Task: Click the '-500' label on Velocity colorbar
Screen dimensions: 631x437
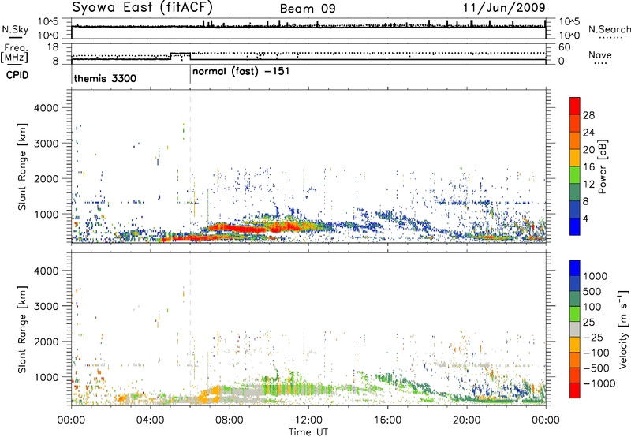Action: [x=596, y=368]
